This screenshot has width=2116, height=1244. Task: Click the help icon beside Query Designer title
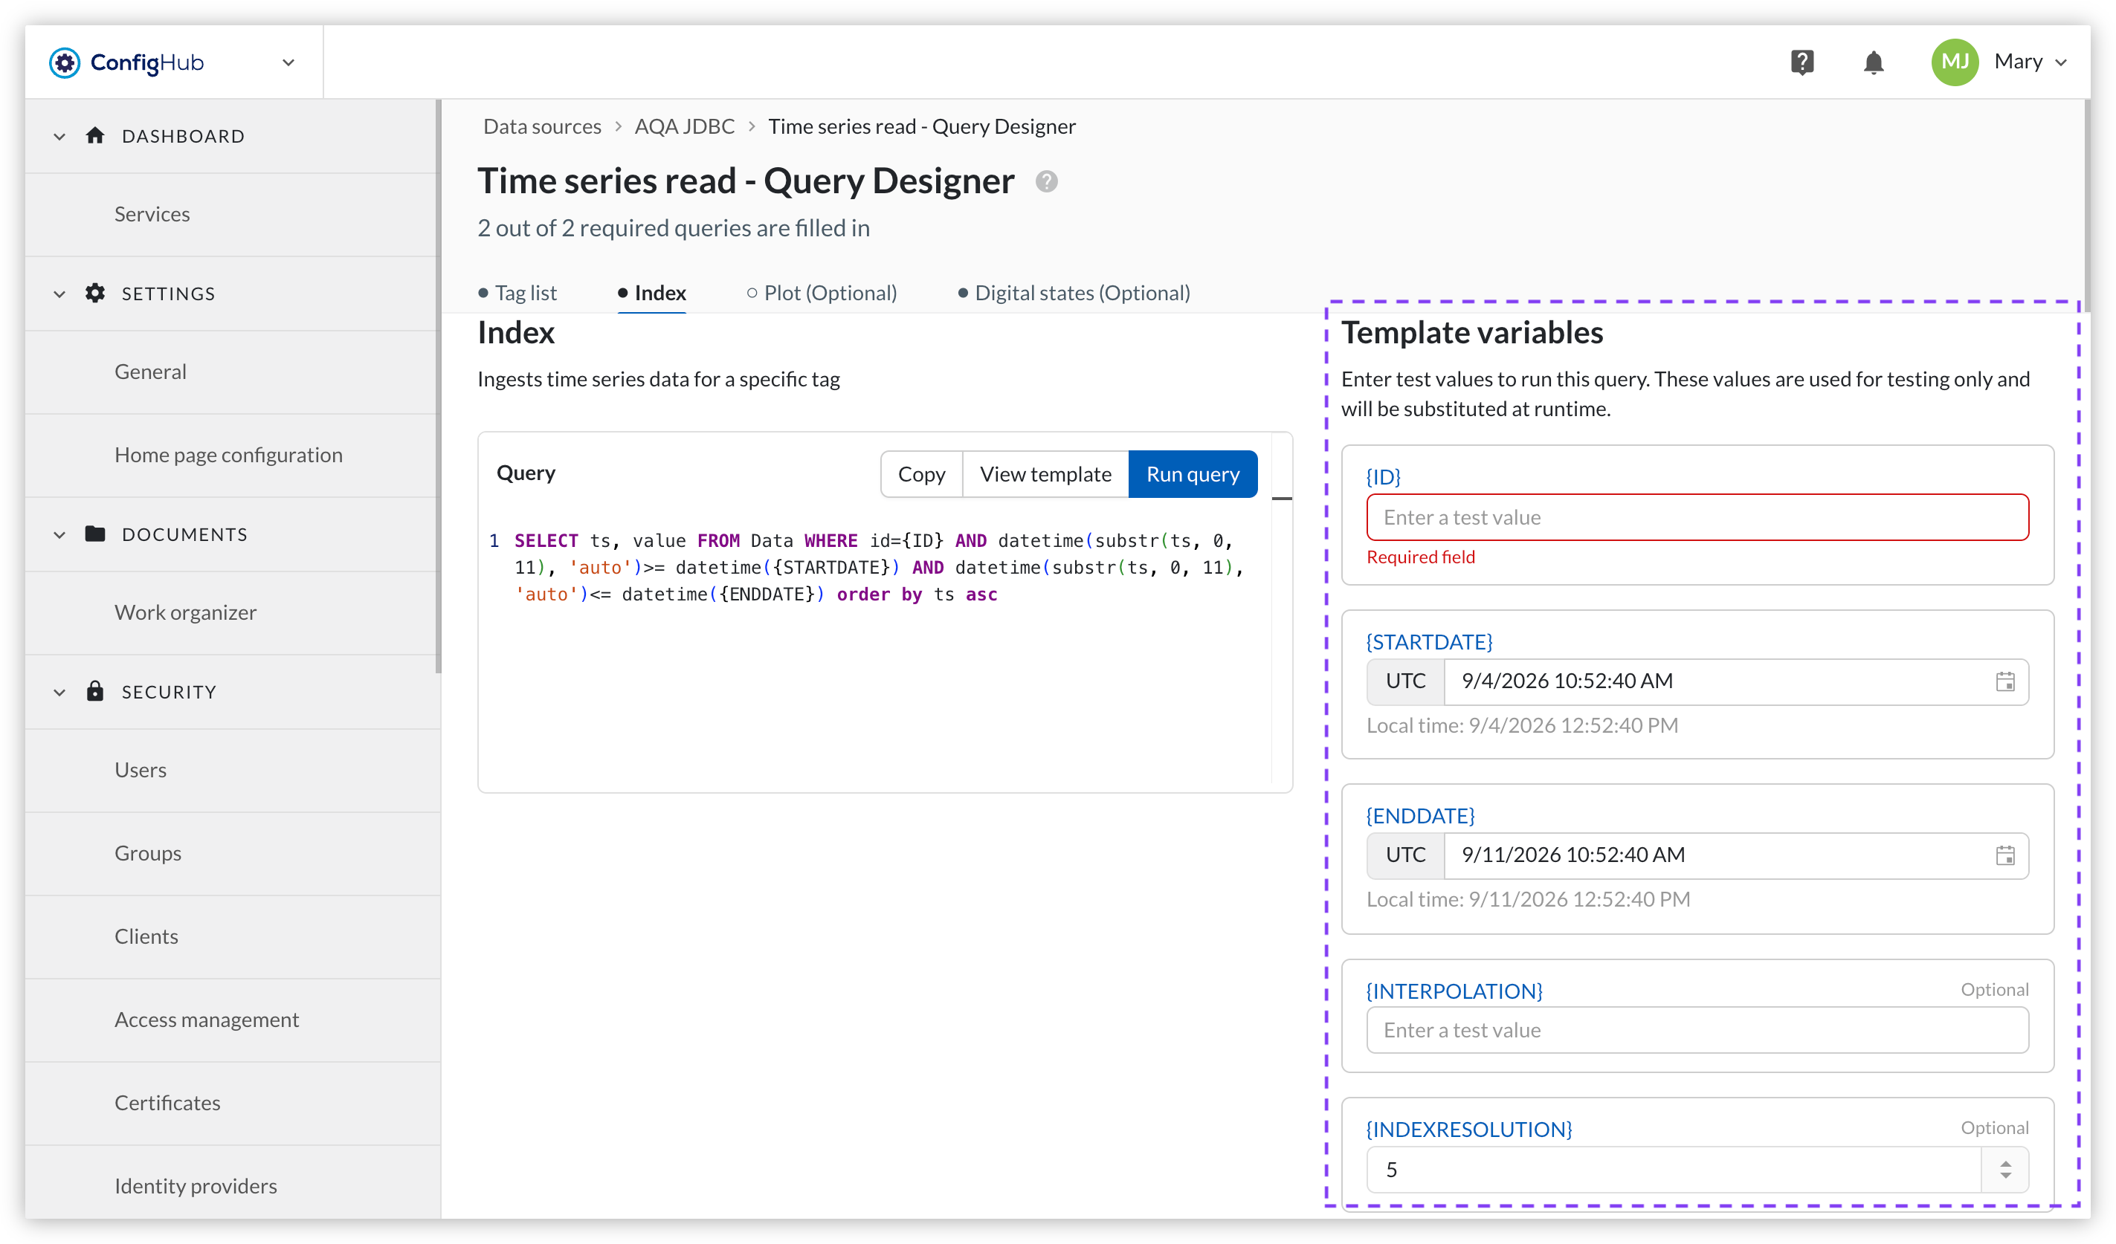pos(1046,181)
